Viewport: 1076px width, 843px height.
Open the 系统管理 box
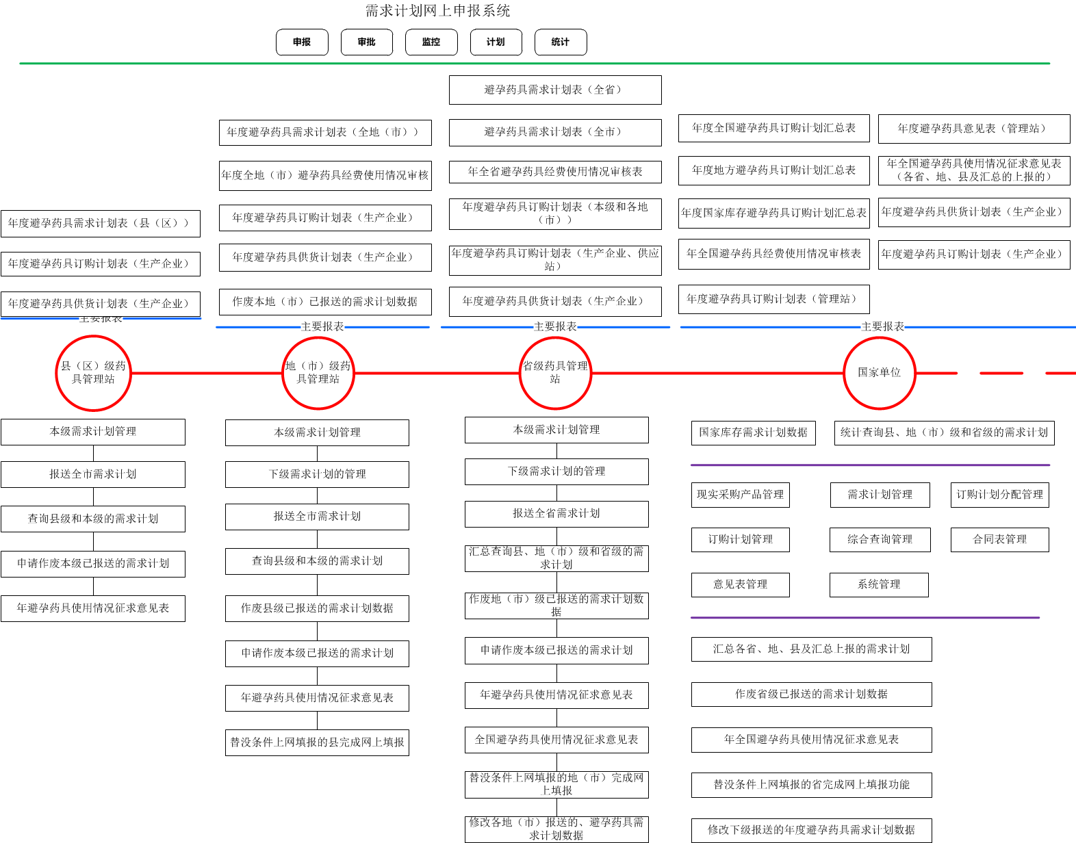(879, 584)
